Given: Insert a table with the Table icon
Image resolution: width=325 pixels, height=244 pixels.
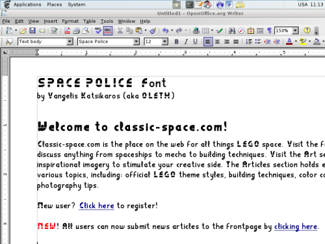Looking at the screenshot, I should pyautogui.click(x=205, y=31).
